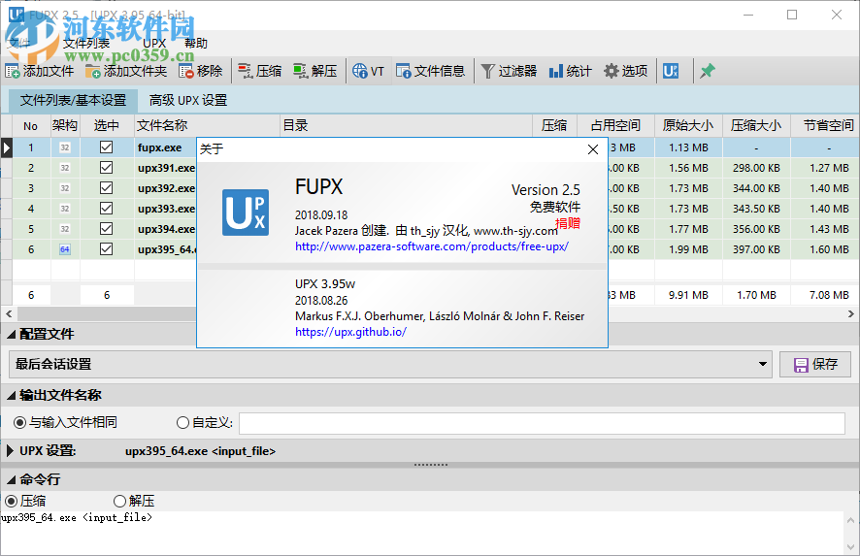
Task: Click the 解压 (decompress) toolbar button
Action: 314,71
